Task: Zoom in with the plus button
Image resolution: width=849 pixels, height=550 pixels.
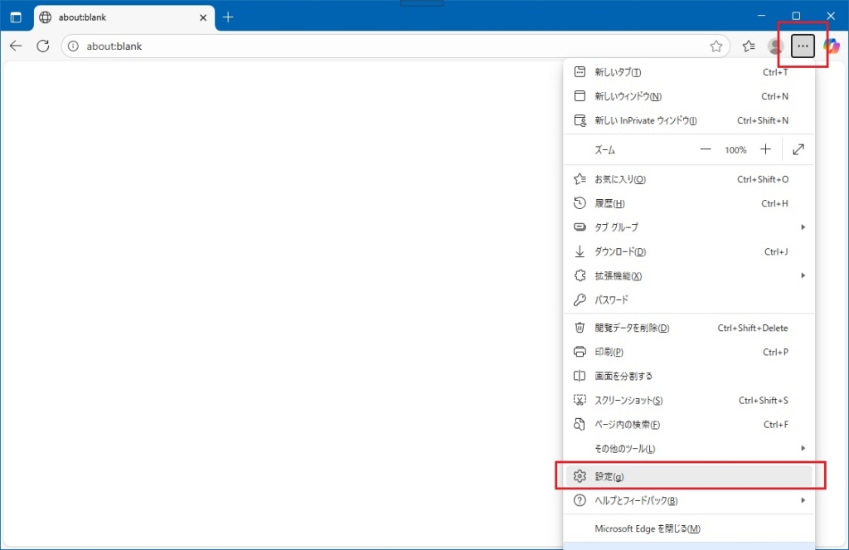Action: pos(765,150)
